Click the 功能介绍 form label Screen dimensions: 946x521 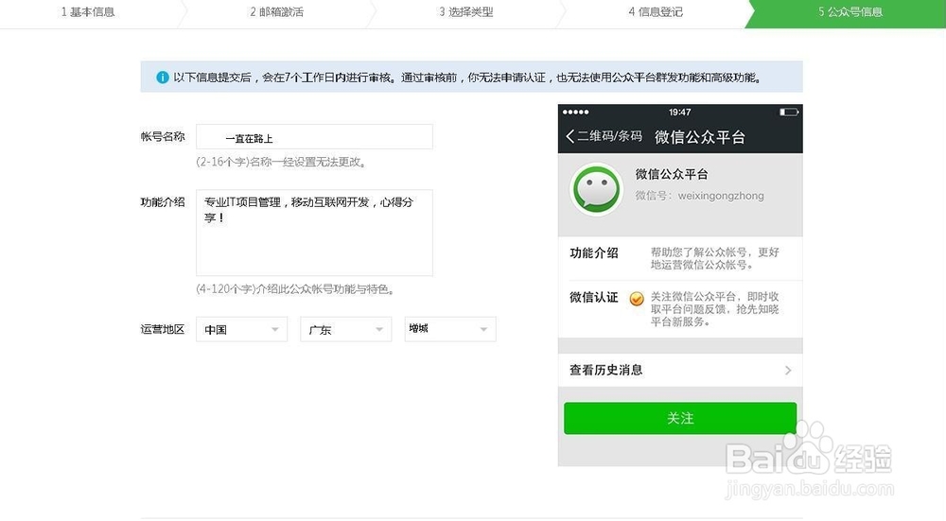(163, 202)
